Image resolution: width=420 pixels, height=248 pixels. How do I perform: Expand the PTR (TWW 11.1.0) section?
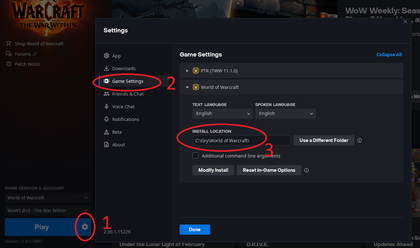(187, 71)
